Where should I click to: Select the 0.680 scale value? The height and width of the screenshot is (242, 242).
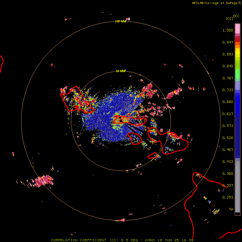(x=228, y=102)
